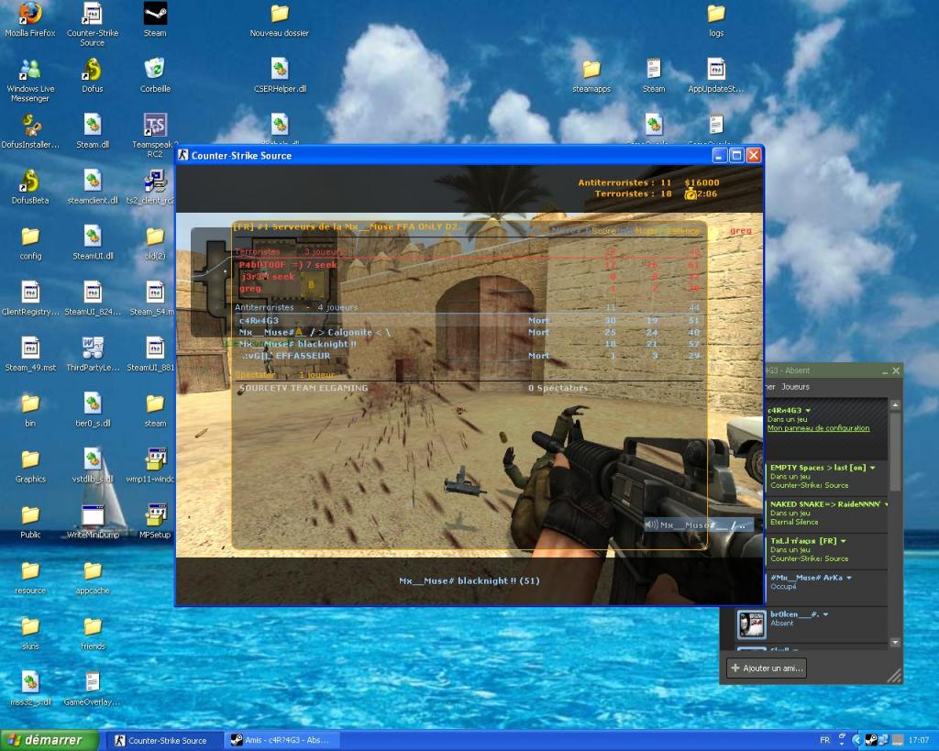939x751 pixels.
Task: Launch the Counter-Strike Source desktop shortcut
Action: click(93, 13)
